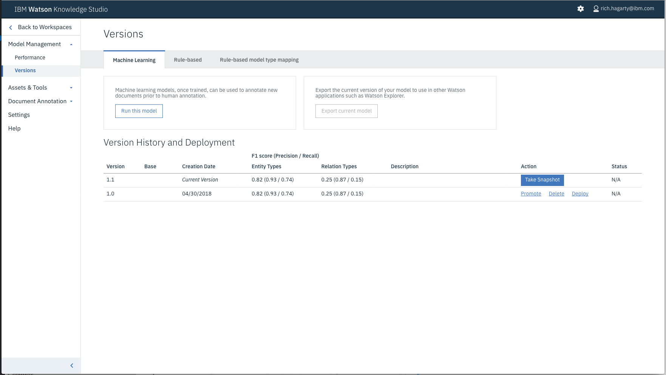
Task: Click the Back to Workspaces arrow icon
Action: (11, 27)
